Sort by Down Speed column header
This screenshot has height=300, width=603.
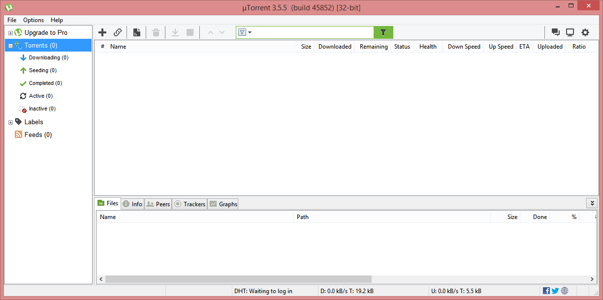[x=464, y=47]
